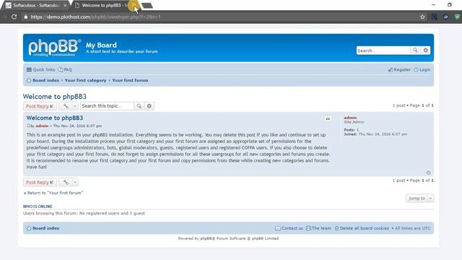The image size is (462, 260).
Task: Click the Search this topic field
Action: 108,106
